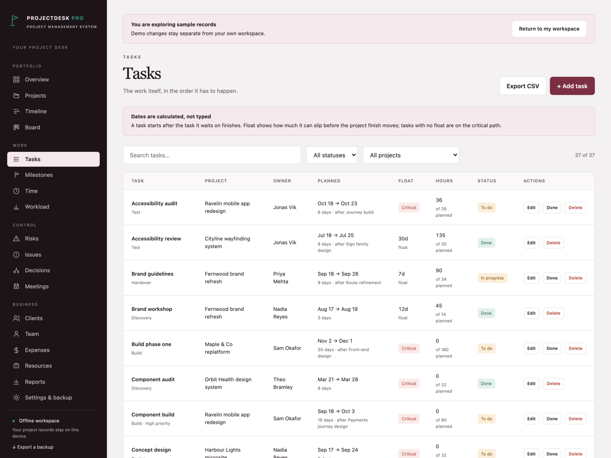Click Return to my workspace button
This screenshot has width=611, height=458.
(549, 29)
